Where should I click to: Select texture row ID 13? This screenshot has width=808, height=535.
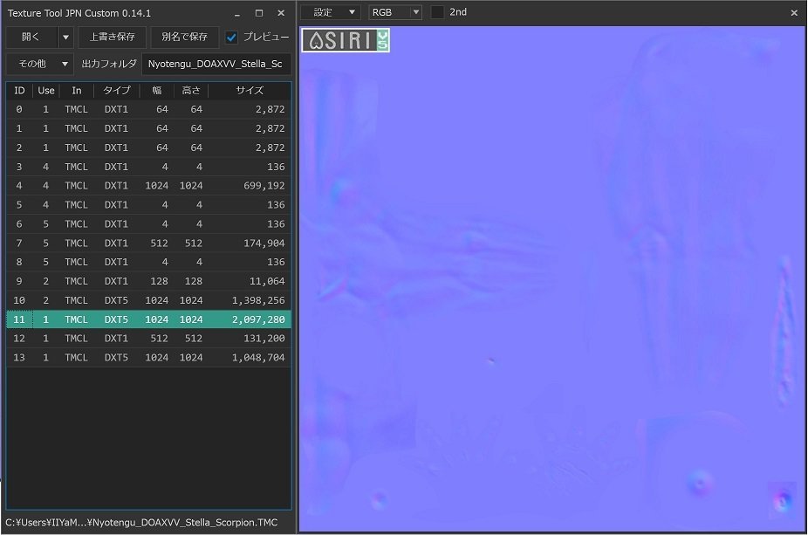pyautogui.click(x=148, y=358)
